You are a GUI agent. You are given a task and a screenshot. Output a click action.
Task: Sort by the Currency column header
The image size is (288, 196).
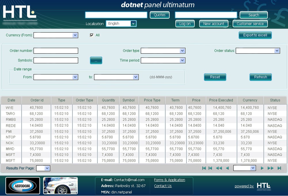pyautogui.click(x=250, y=100)
